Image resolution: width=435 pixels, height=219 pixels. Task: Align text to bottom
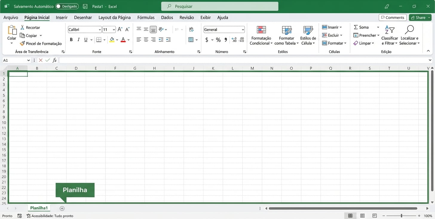153,29
